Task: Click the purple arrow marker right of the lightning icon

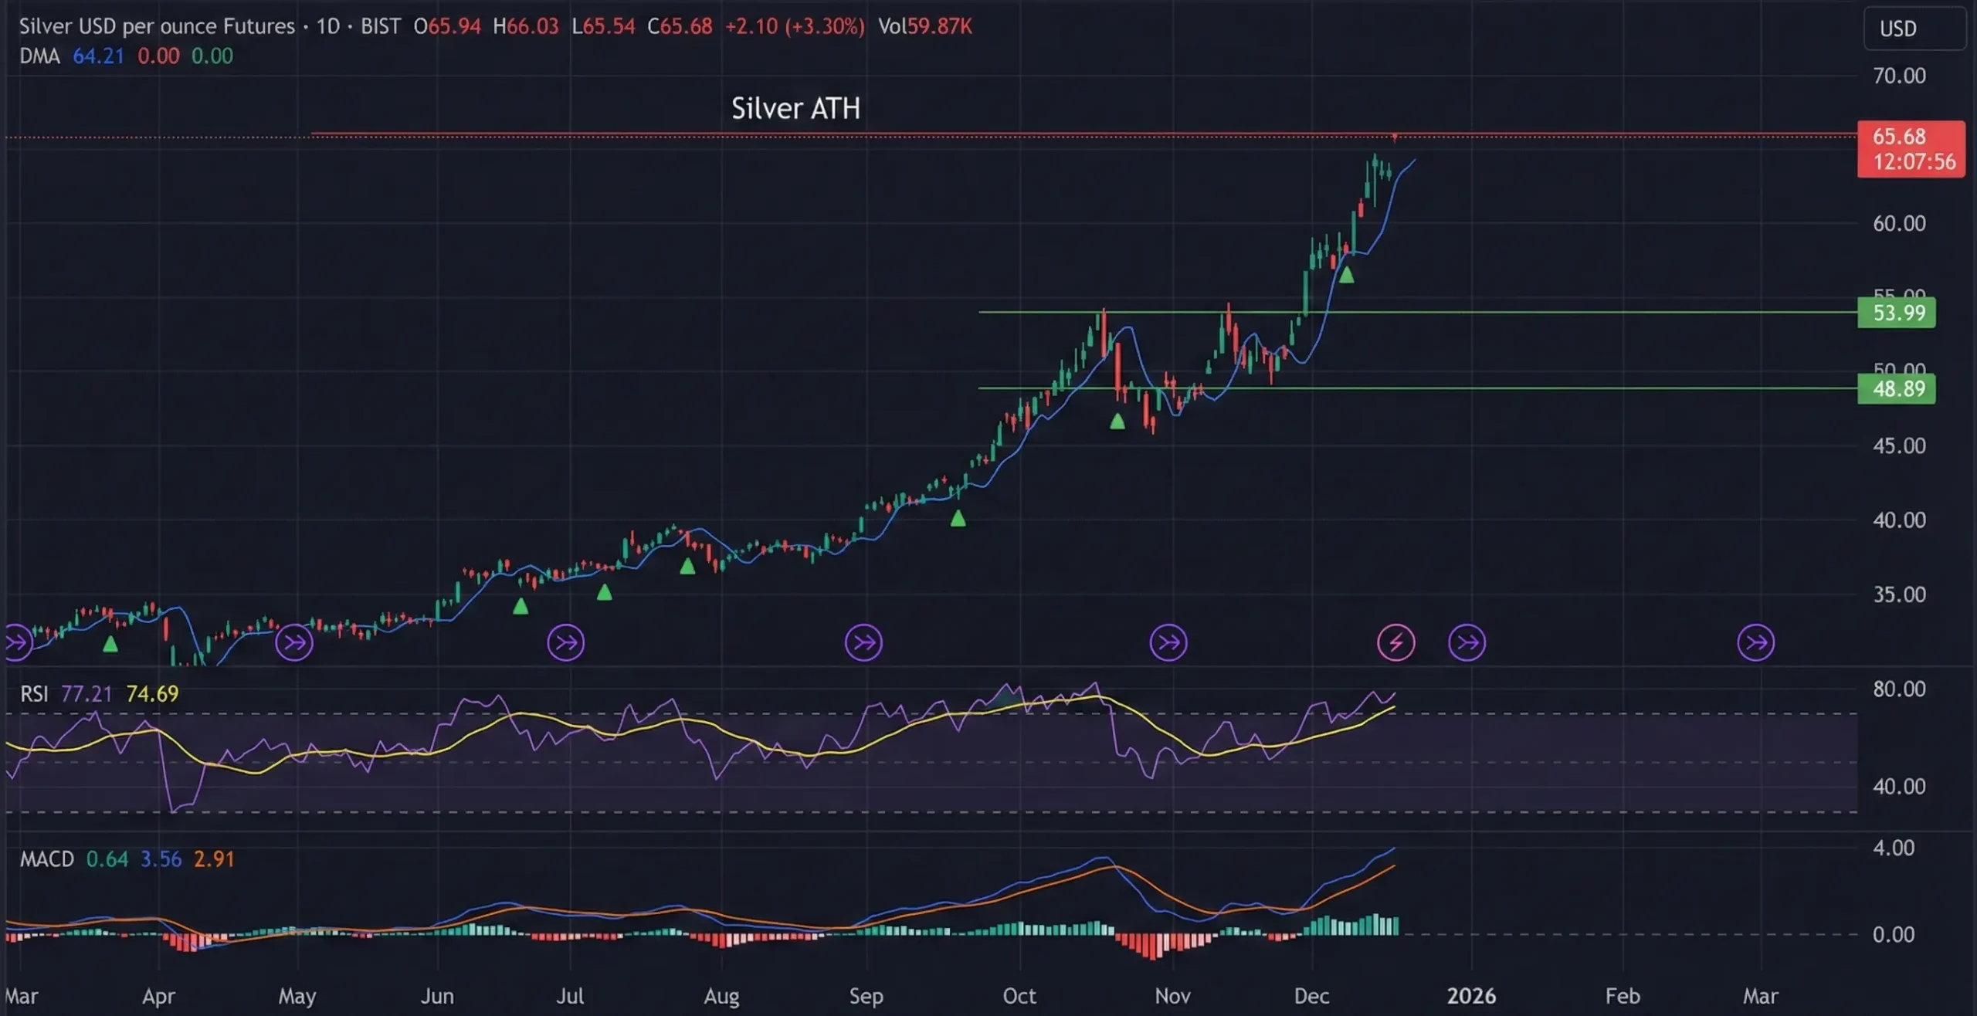Action: 1467,642
